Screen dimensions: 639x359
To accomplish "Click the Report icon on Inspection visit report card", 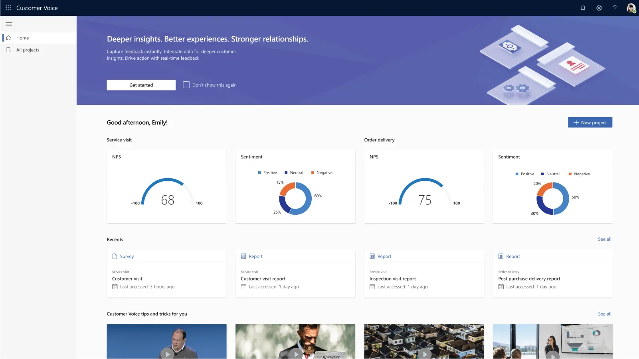I will [372, 256].
